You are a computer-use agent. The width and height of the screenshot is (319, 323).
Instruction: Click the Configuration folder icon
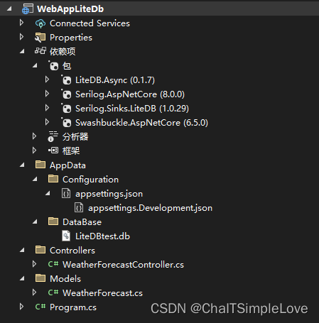pos(53,179)
